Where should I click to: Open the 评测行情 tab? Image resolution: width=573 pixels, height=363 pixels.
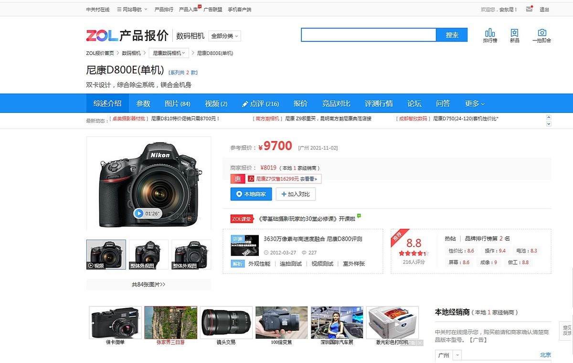[x=379, y=103]
